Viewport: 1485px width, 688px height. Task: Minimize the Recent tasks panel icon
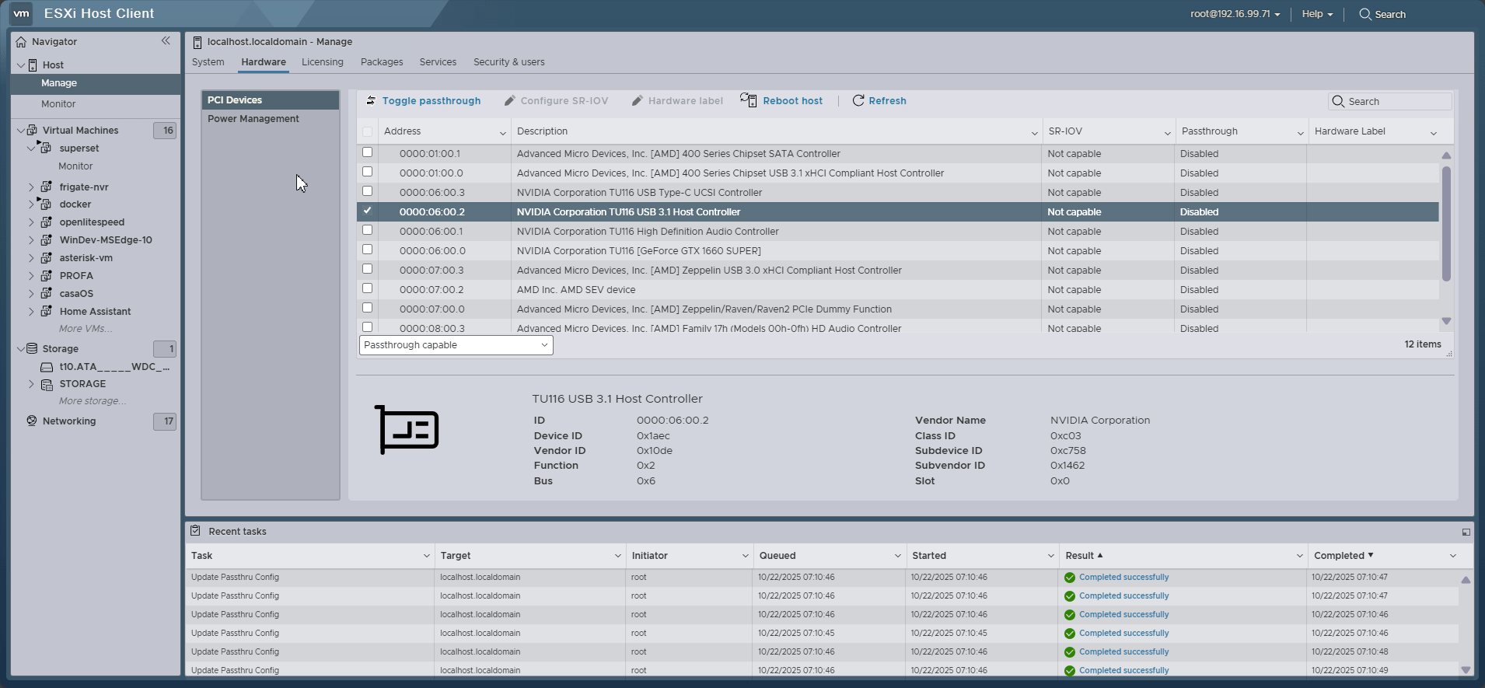(x=1466, y=532)
